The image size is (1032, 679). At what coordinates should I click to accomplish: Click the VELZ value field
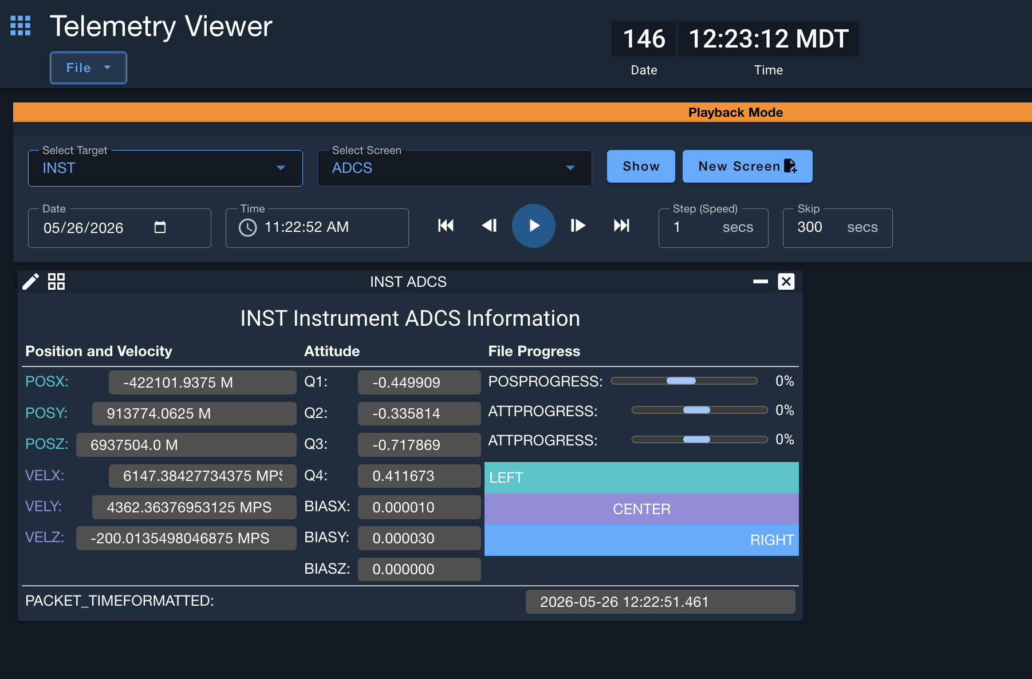click(x=186, y=538)
